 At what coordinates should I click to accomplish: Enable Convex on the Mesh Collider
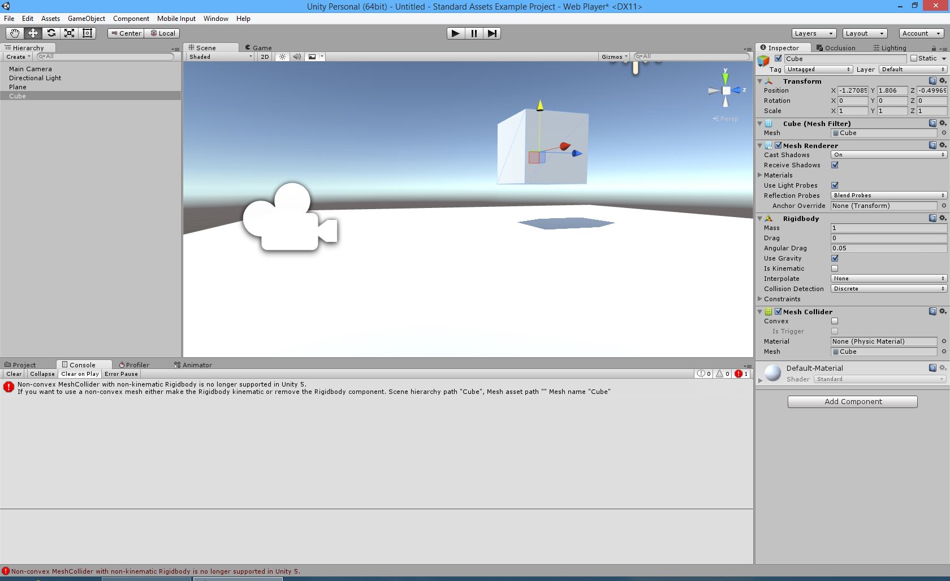835,321
